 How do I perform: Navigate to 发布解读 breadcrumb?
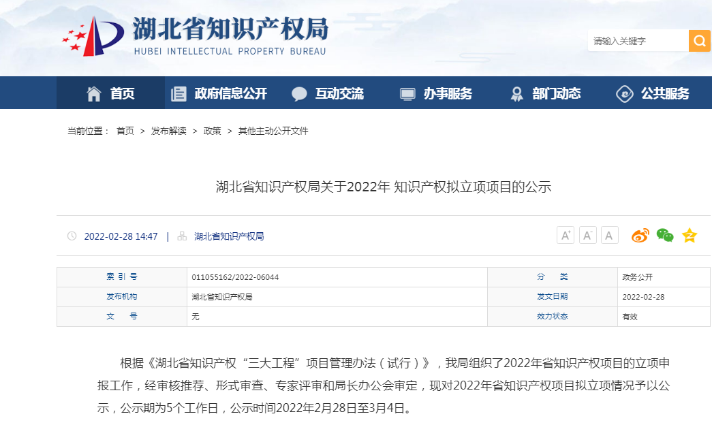pos(168,131)
